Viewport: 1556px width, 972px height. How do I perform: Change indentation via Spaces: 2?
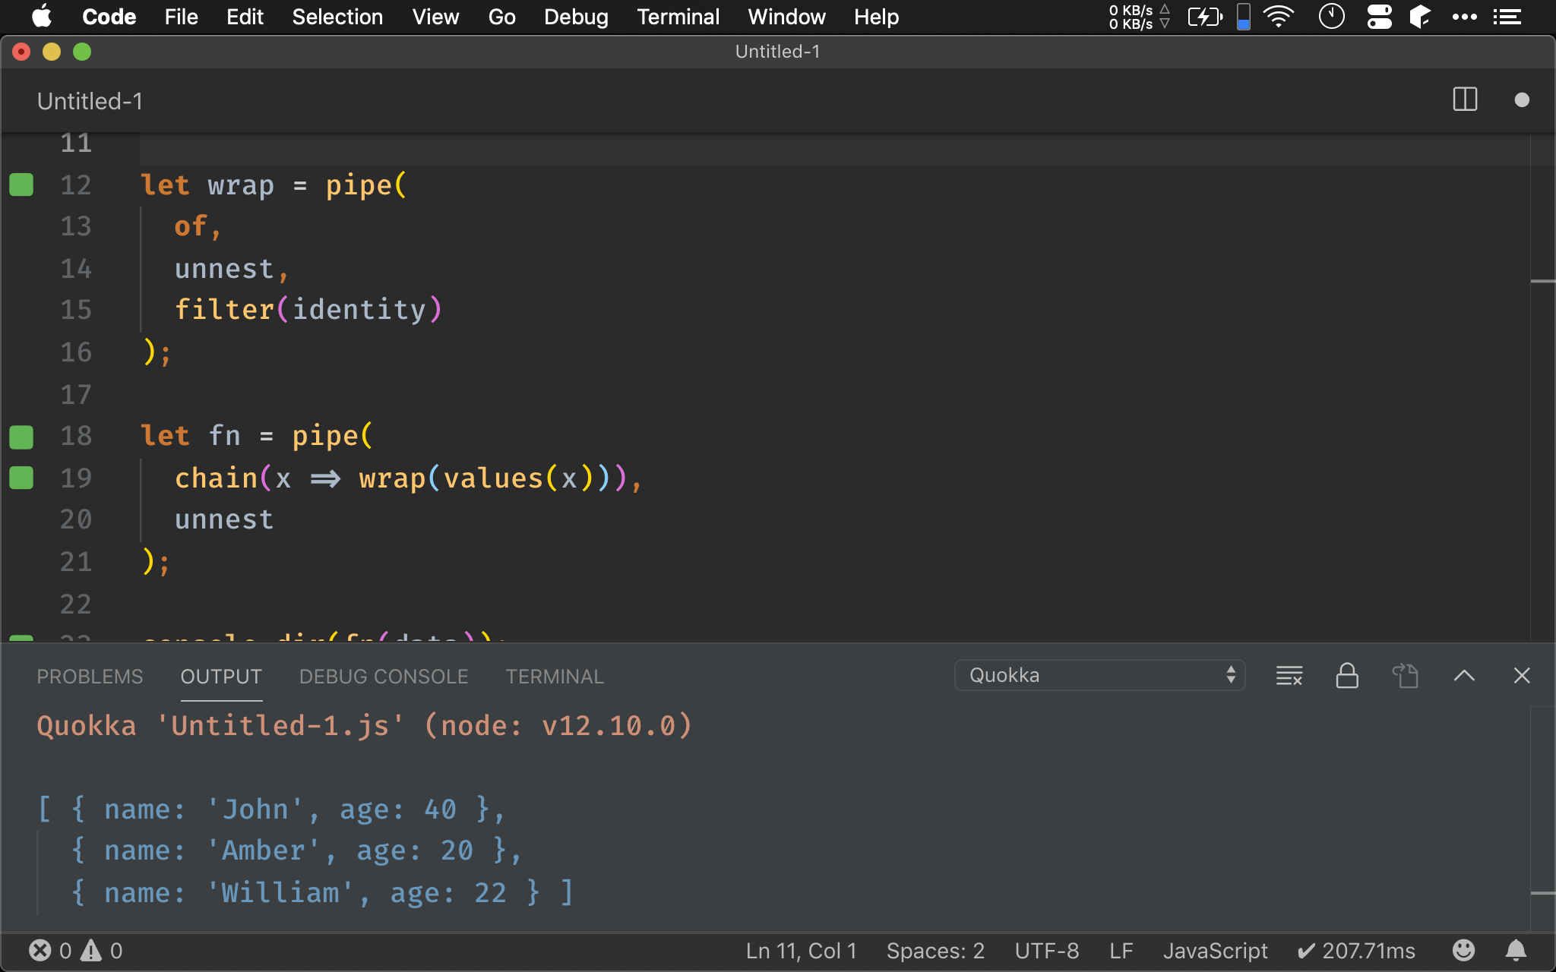point(935,951)
